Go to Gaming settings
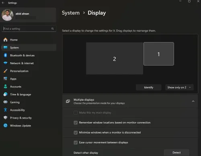 [x=29, y=102]
